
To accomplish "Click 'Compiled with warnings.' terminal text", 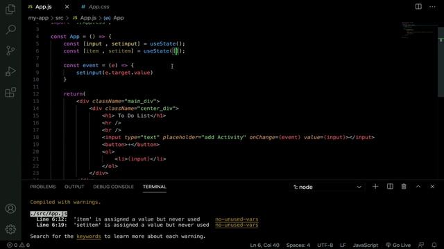I will pos(65,202).
